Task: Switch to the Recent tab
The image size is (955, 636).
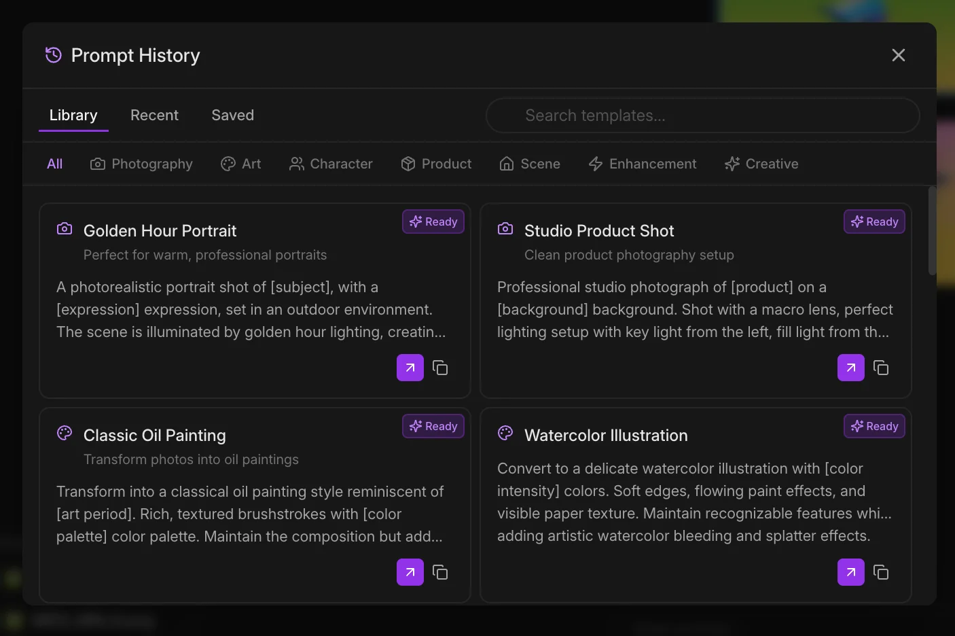Action: click(154, 116)
